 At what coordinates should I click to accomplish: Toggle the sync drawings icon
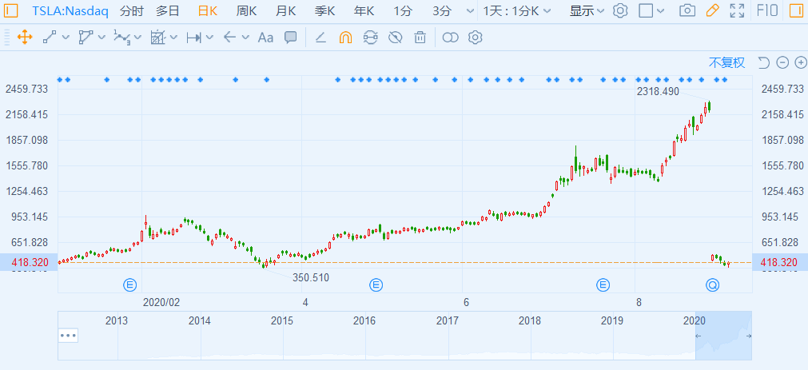[370, 37]
